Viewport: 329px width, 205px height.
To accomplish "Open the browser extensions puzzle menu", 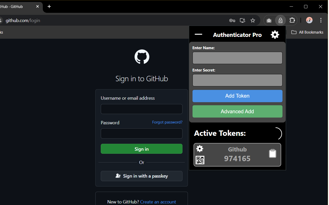I will pyautogui.click(x=292, y=20).
